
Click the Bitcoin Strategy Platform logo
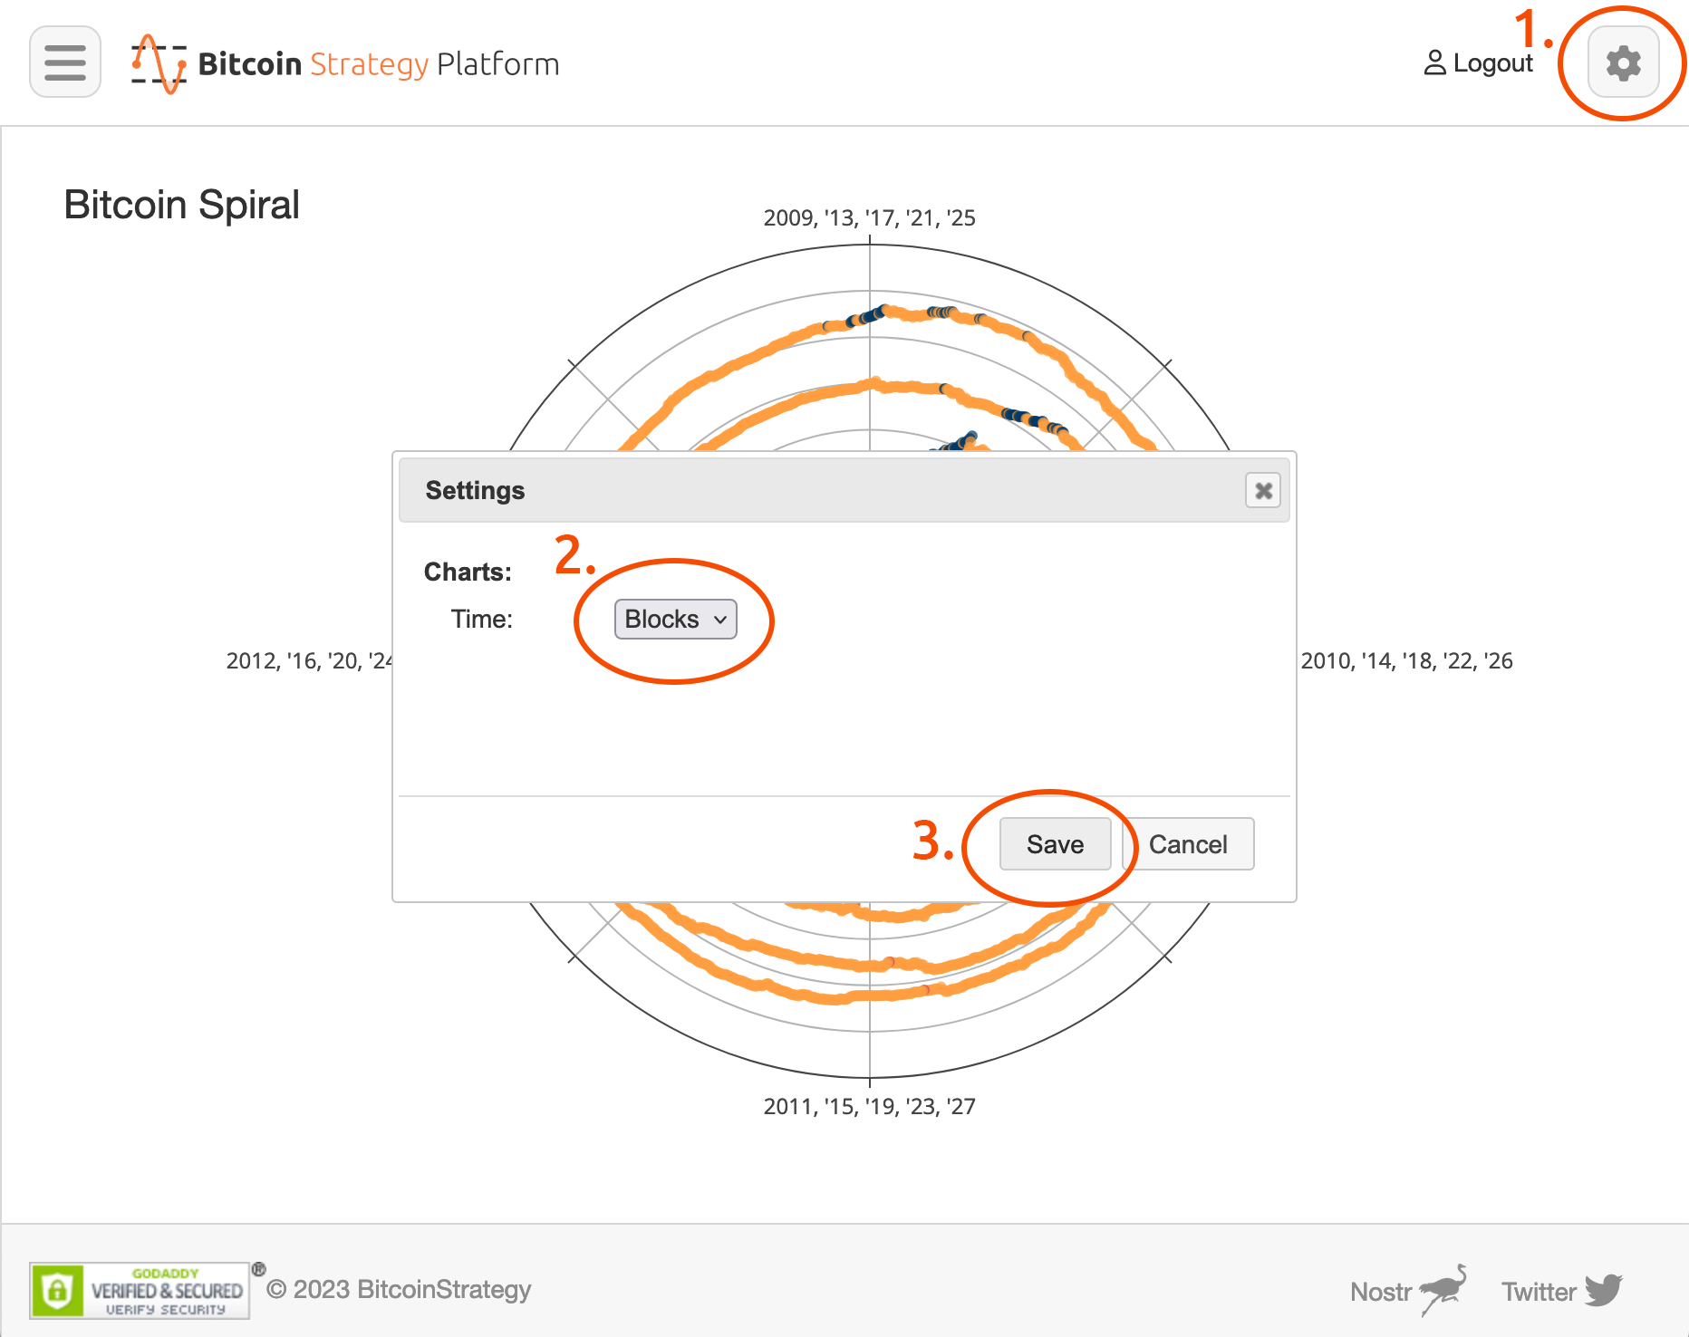click(345, 63)
